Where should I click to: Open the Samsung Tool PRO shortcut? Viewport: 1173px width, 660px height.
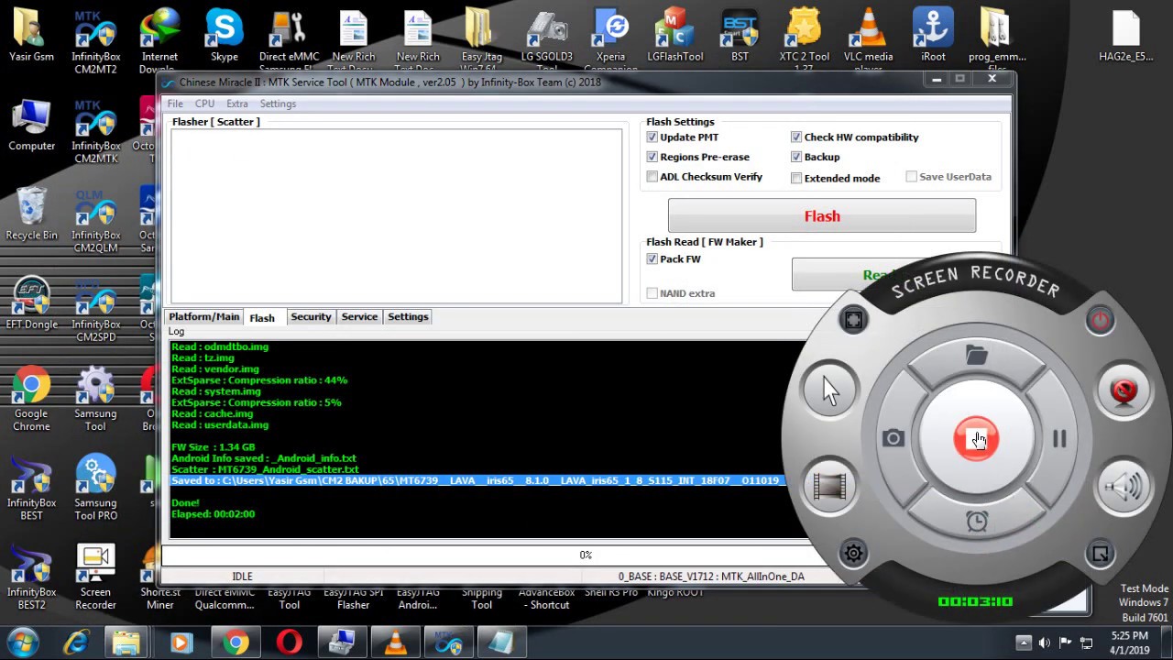[95, 489]
